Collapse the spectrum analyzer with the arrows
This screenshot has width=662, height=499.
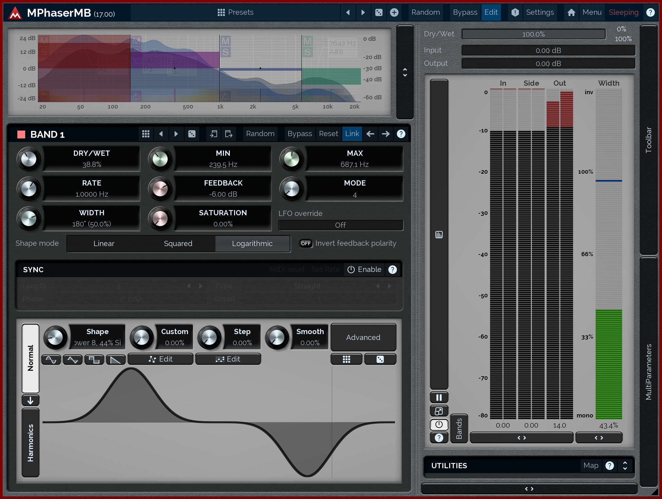pyautogui.click(x=405, y=72)
